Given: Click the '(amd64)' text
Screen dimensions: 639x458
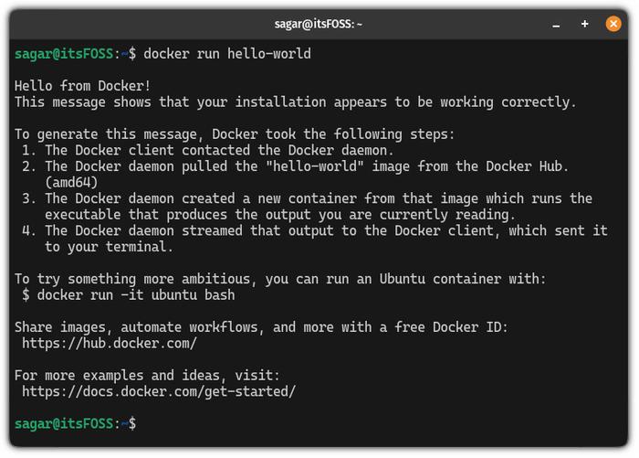Looking at the screenshot, I should [72, 182].
